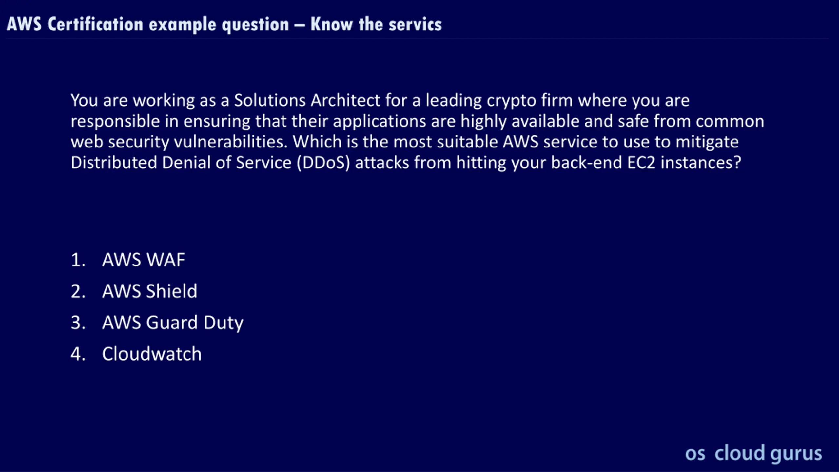Click 'EC2 instances?' at question end

(x=684, y=163)
